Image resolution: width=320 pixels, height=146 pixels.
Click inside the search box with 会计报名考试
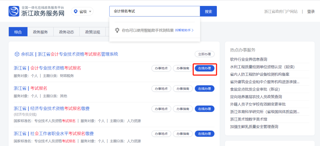[x=154, y=11]
